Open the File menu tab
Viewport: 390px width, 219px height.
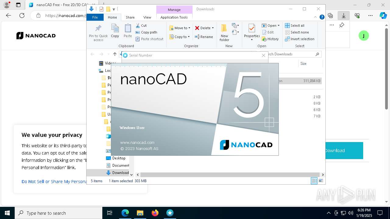tap(95, 17)
